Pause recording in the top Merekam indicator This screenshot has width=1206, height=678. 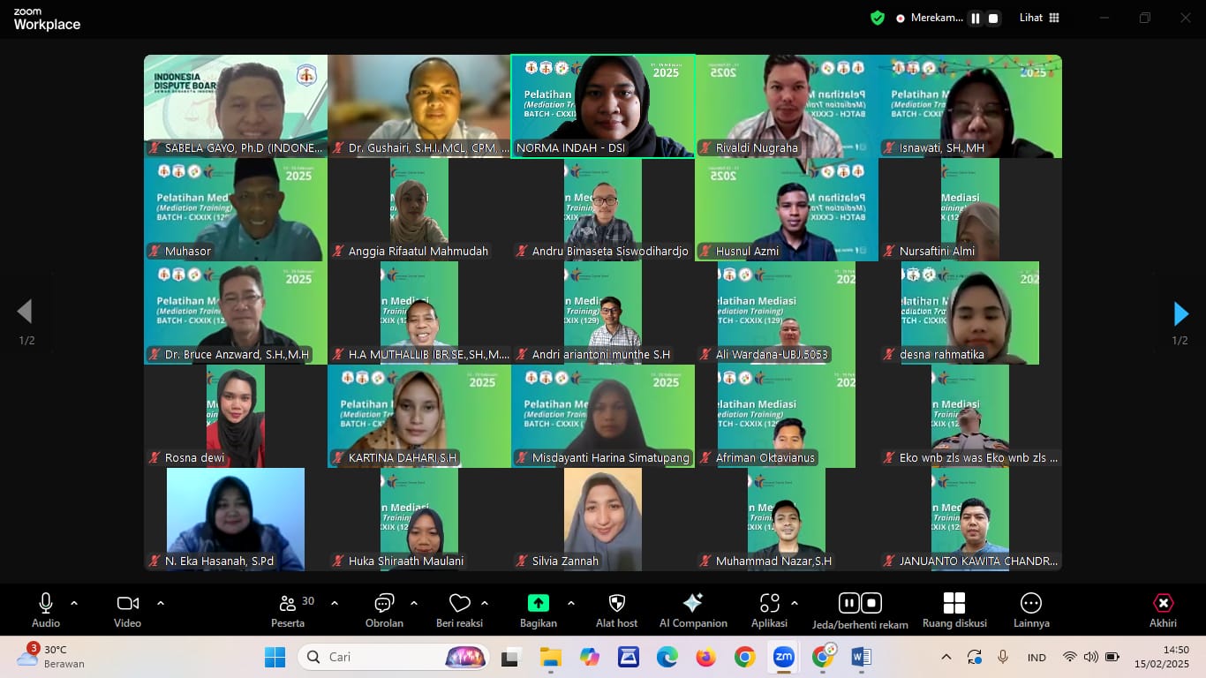[x=976, y=18]
